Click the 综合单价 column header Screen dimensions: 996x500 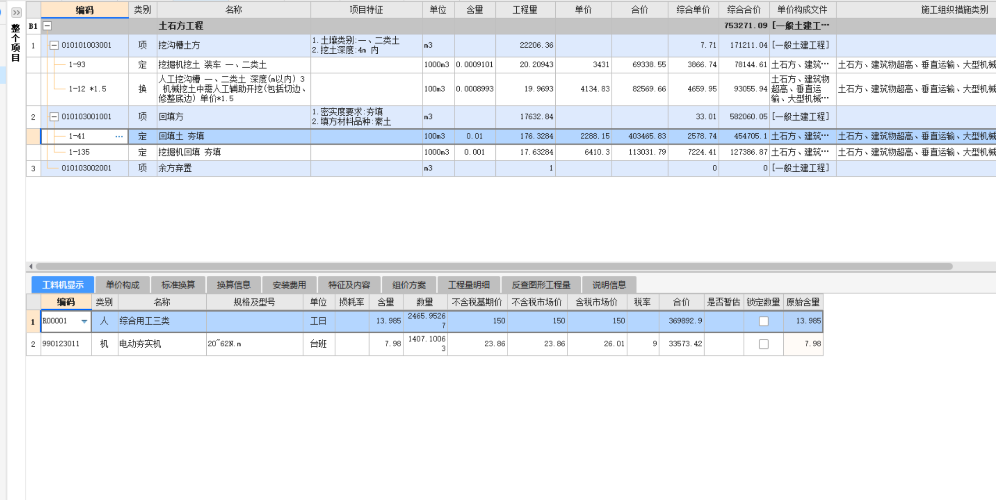point(693,10)
